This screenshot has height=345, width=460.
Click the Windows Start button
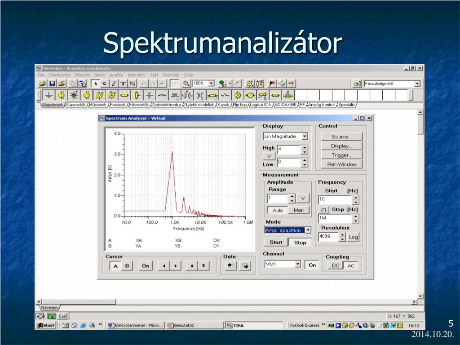(45, 325)
